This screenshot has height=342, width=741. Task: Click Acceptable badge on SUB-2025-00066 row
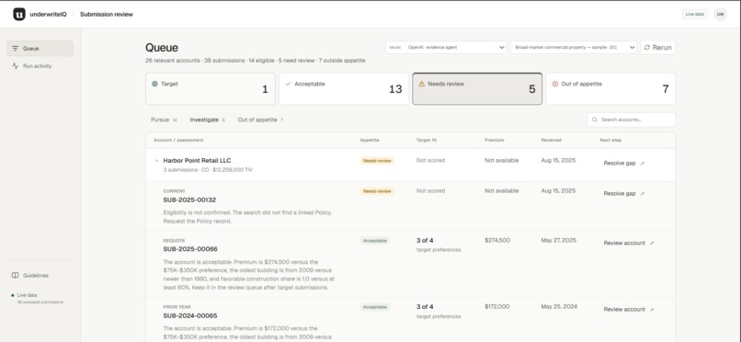pyautogui.click(x=375, y=241)
